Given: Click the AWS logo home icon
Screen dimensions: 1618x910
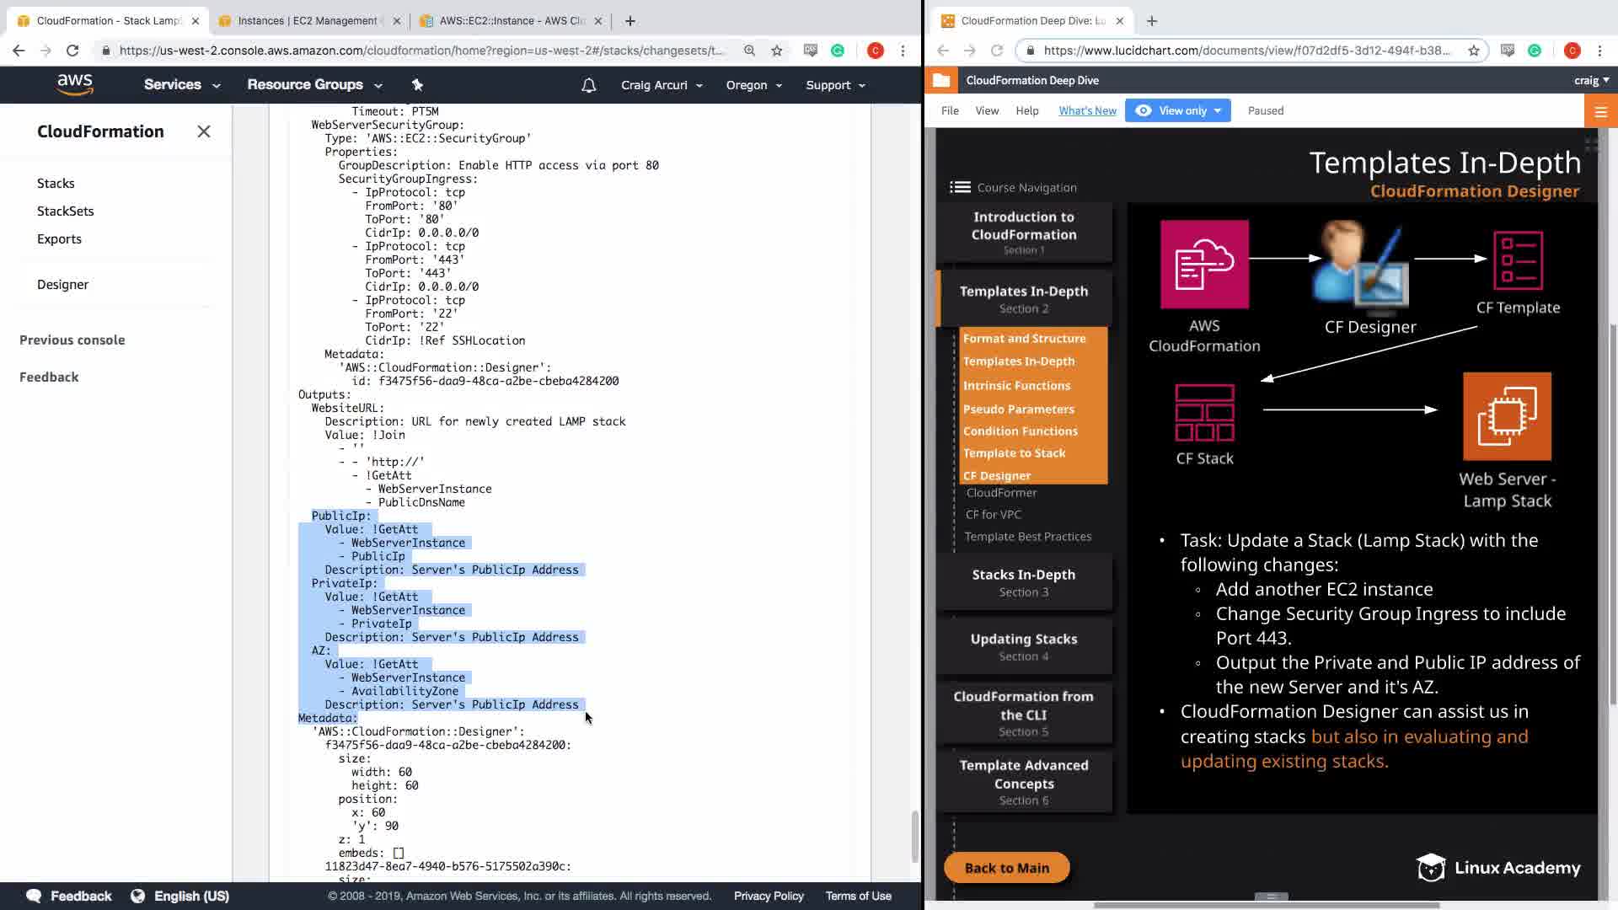Looking at the screenshot, I should (x=74, y=84).
